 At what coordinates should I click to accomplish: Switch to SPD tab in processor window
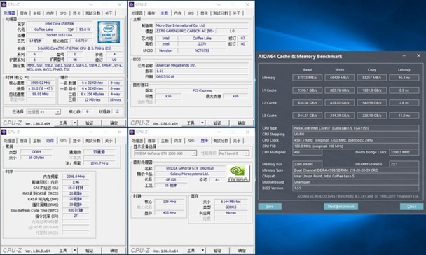point(63,13)
